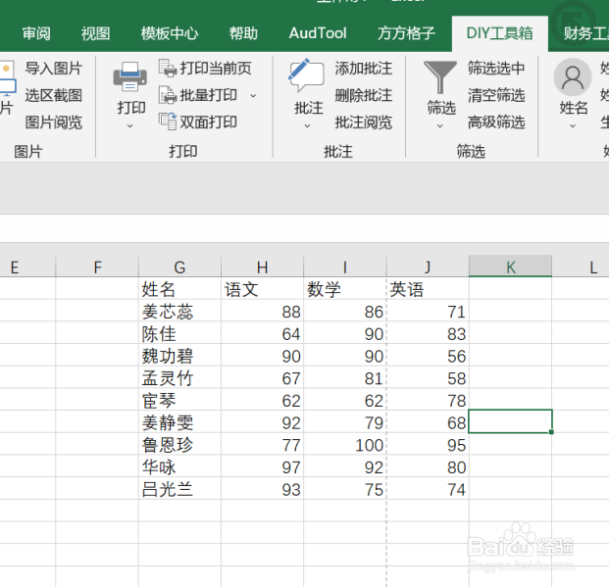Viewport: 609px width, 587px height.
Task: Select column E header
Action: pos(27,267)
